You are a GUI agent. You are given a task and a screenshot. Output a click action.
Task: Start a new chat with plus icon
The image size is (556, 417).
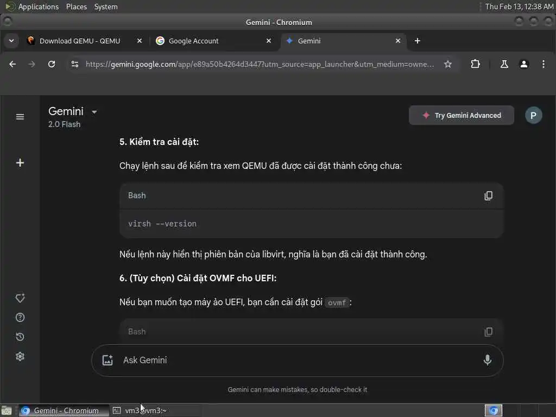pos(20,163)
